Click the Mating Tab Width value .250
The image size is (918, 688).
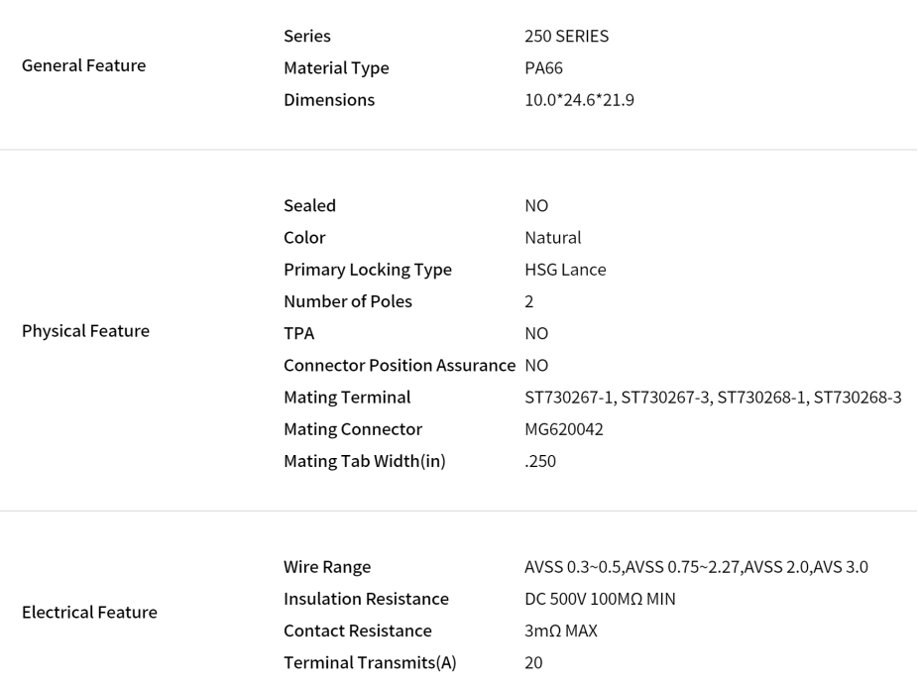click(x=540, y=461)
